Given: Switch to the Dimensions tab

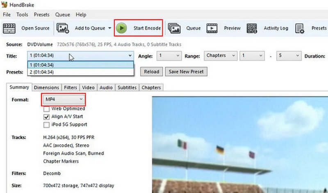Looking at the screenshot, I should (x=46, y=87).
